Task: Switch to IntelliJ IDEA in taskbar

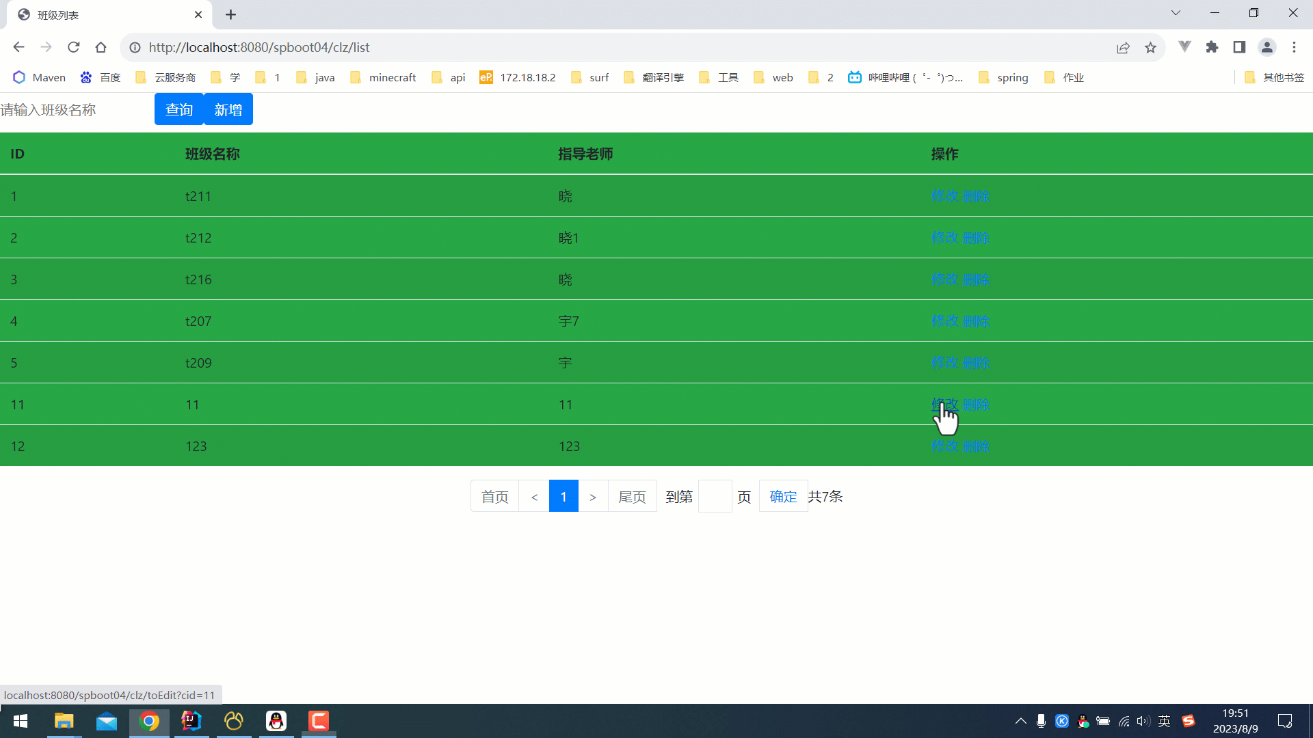Action: [191, 721]
